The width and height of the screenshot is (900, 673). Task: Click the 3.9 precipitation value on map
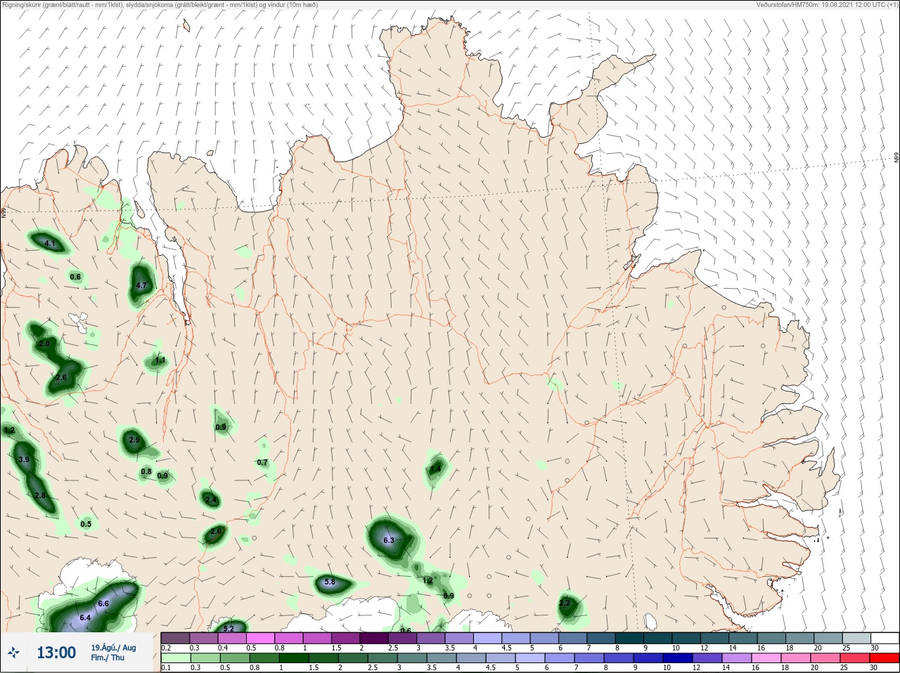tap(24, 459)
